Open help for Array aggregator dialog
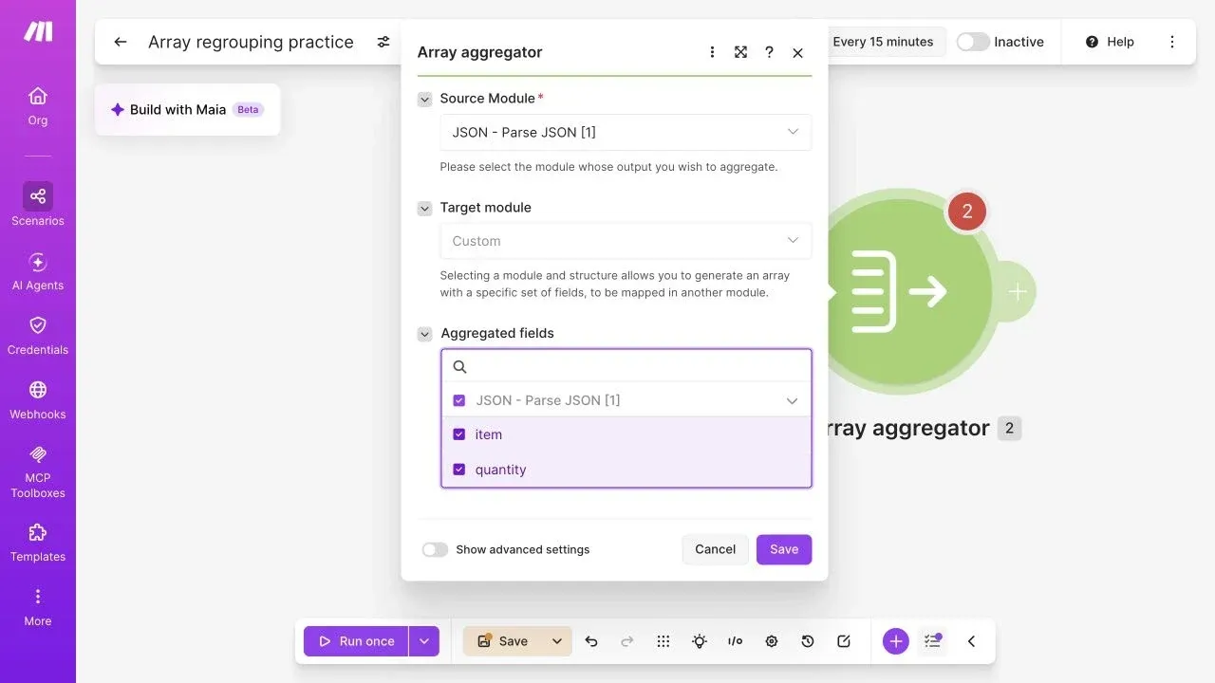1215x683 pixels. click(769, 52)
